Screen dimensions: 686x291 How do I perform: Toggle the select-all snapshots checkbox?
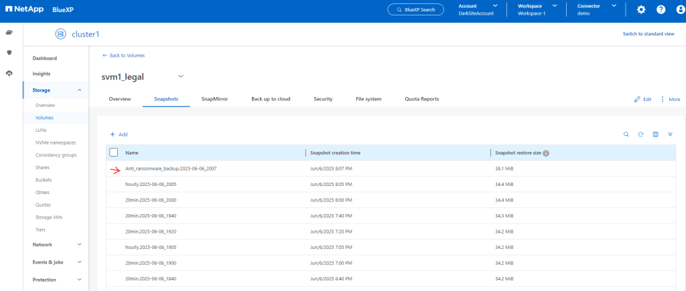pyautogui.click(x=114, y=153)
